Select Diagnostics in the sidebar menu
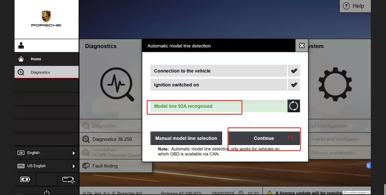Screen dimensions: 386x195 click(x=40, y=72)
